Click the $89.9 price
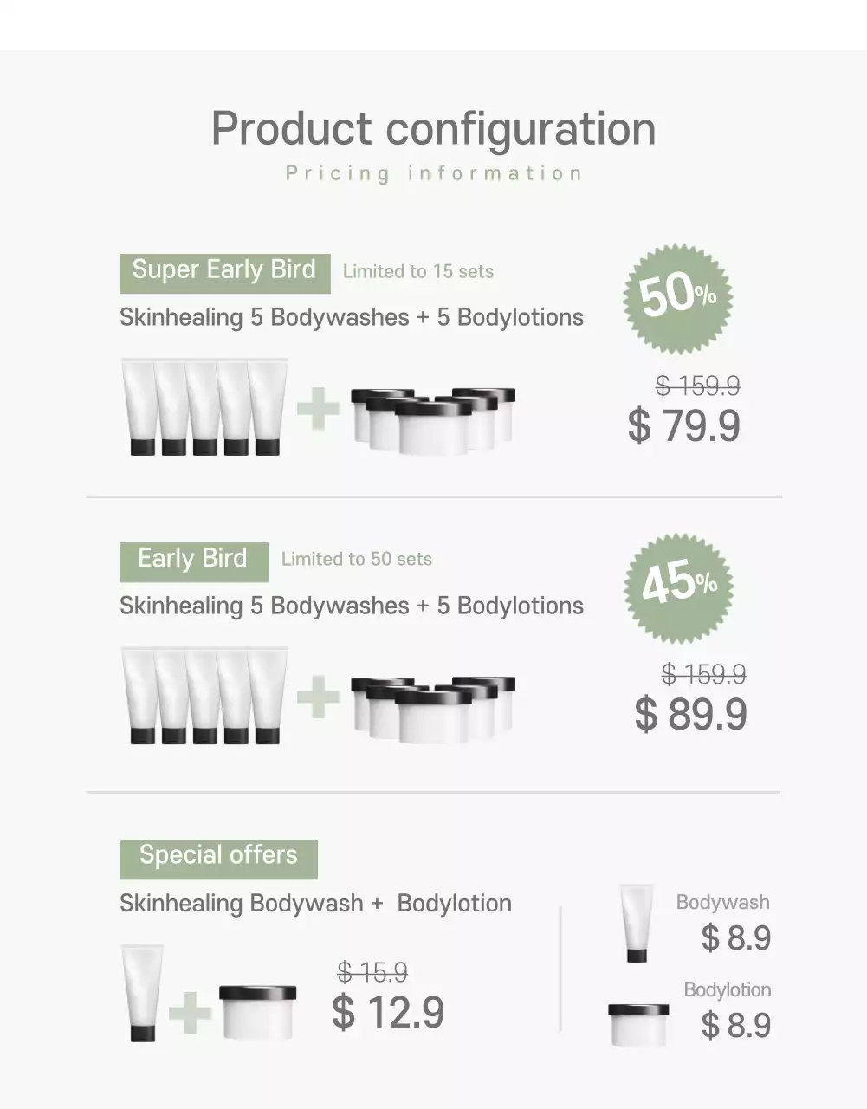Screen dimensions: 867x1109 [x=690, y=715]
